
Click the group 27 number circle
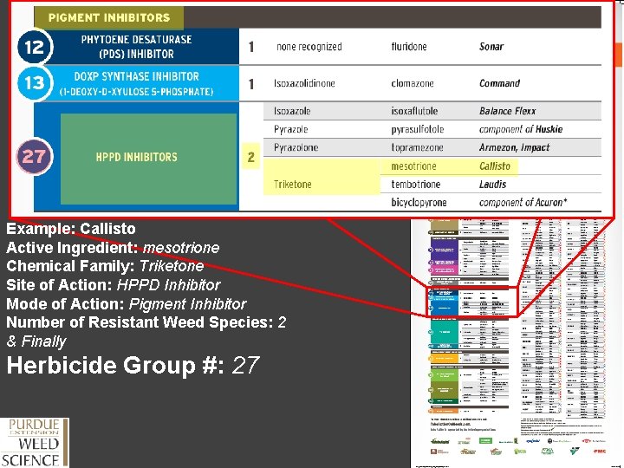coord(34,156)
